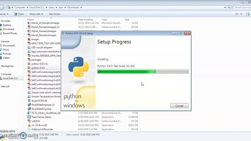The height and width of the screenshot is (141, 251).
Task: Select TCTL_Library_Guidelines_QC Excel icon
Action: click(29, 113)
